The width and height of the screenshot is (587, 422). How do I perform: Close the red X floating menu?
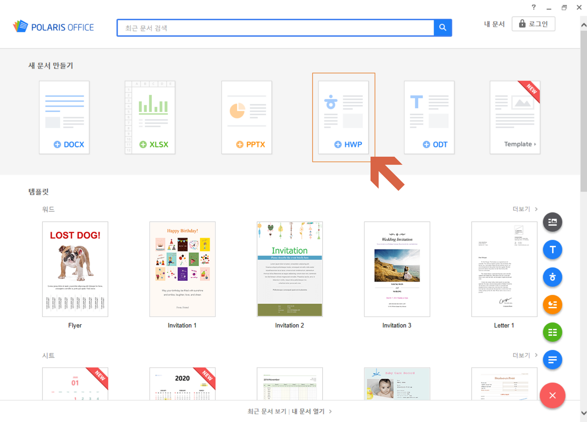point(553,395)
